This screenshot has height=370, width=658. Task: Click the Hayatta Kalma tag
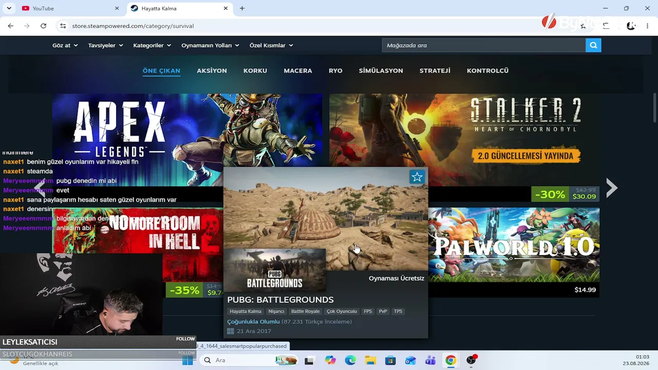tap(245, 311)
